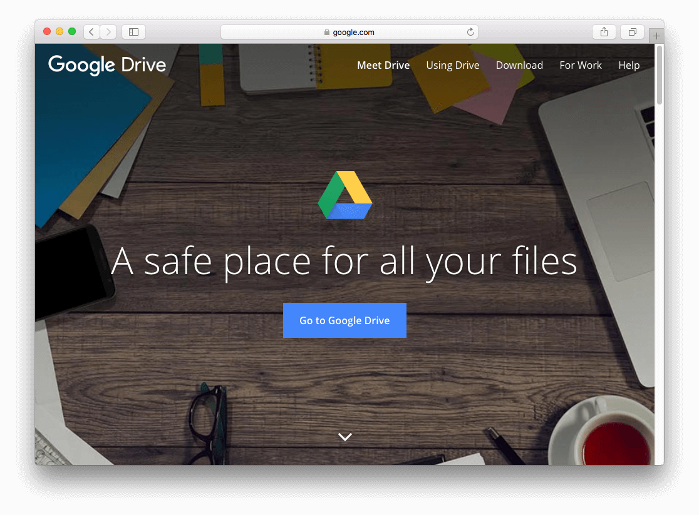Open the Meet Drive menu item

pyautogui.click(x=383, y=65)
